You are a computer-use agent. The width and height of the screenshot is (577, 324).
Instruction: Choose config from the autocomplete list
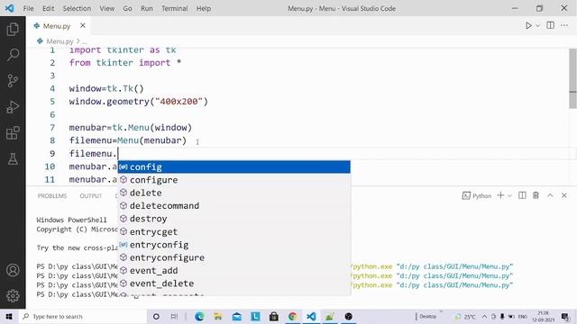[234, 166]
